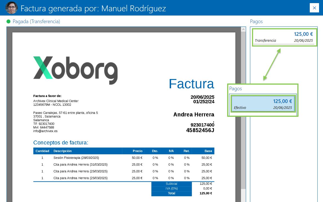Click the 'IVA (0%)' label cell
Image resolution: width=323 pixels, height=202 pixels.
(171, 189)
